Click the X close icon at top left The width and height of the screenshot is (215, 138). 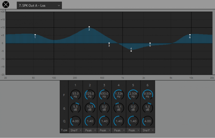point(6,5)
